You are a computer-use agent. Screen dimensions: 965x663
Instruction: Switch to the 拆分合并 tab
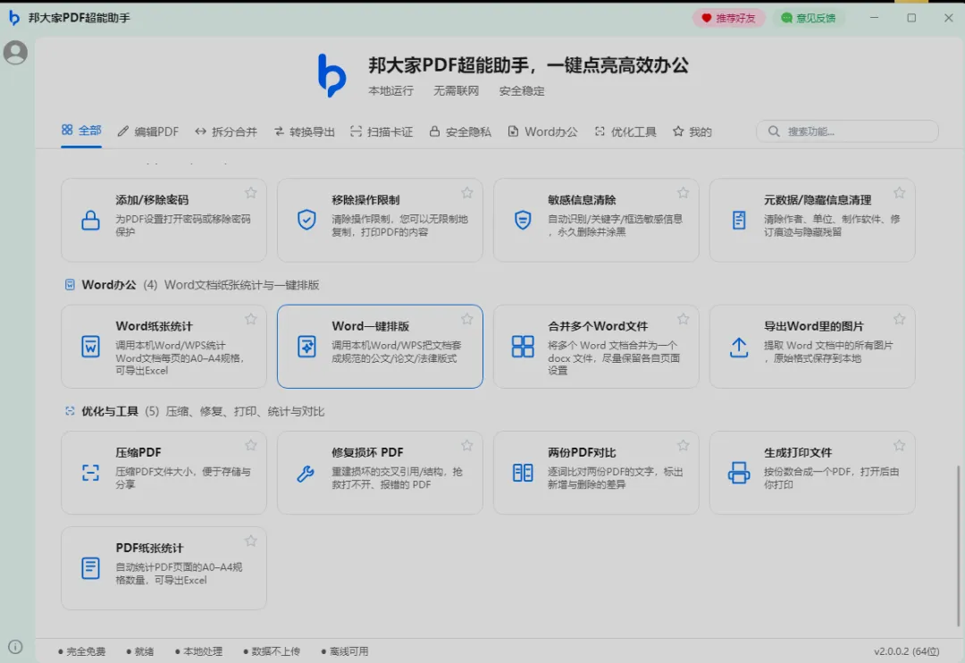coord(226,131)
